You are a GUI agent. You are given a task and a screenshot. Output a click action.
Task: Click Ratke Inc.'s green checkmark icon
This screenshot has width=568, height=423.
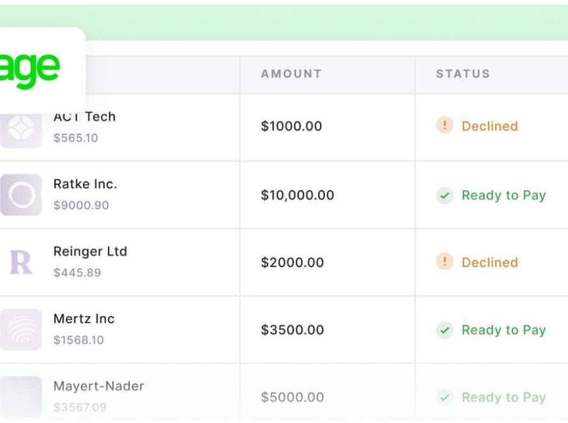(x=444, y=195)
